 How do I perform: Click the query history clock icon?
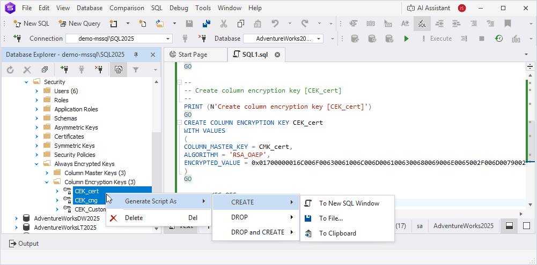pyautogui.click(x=499, y=39)
